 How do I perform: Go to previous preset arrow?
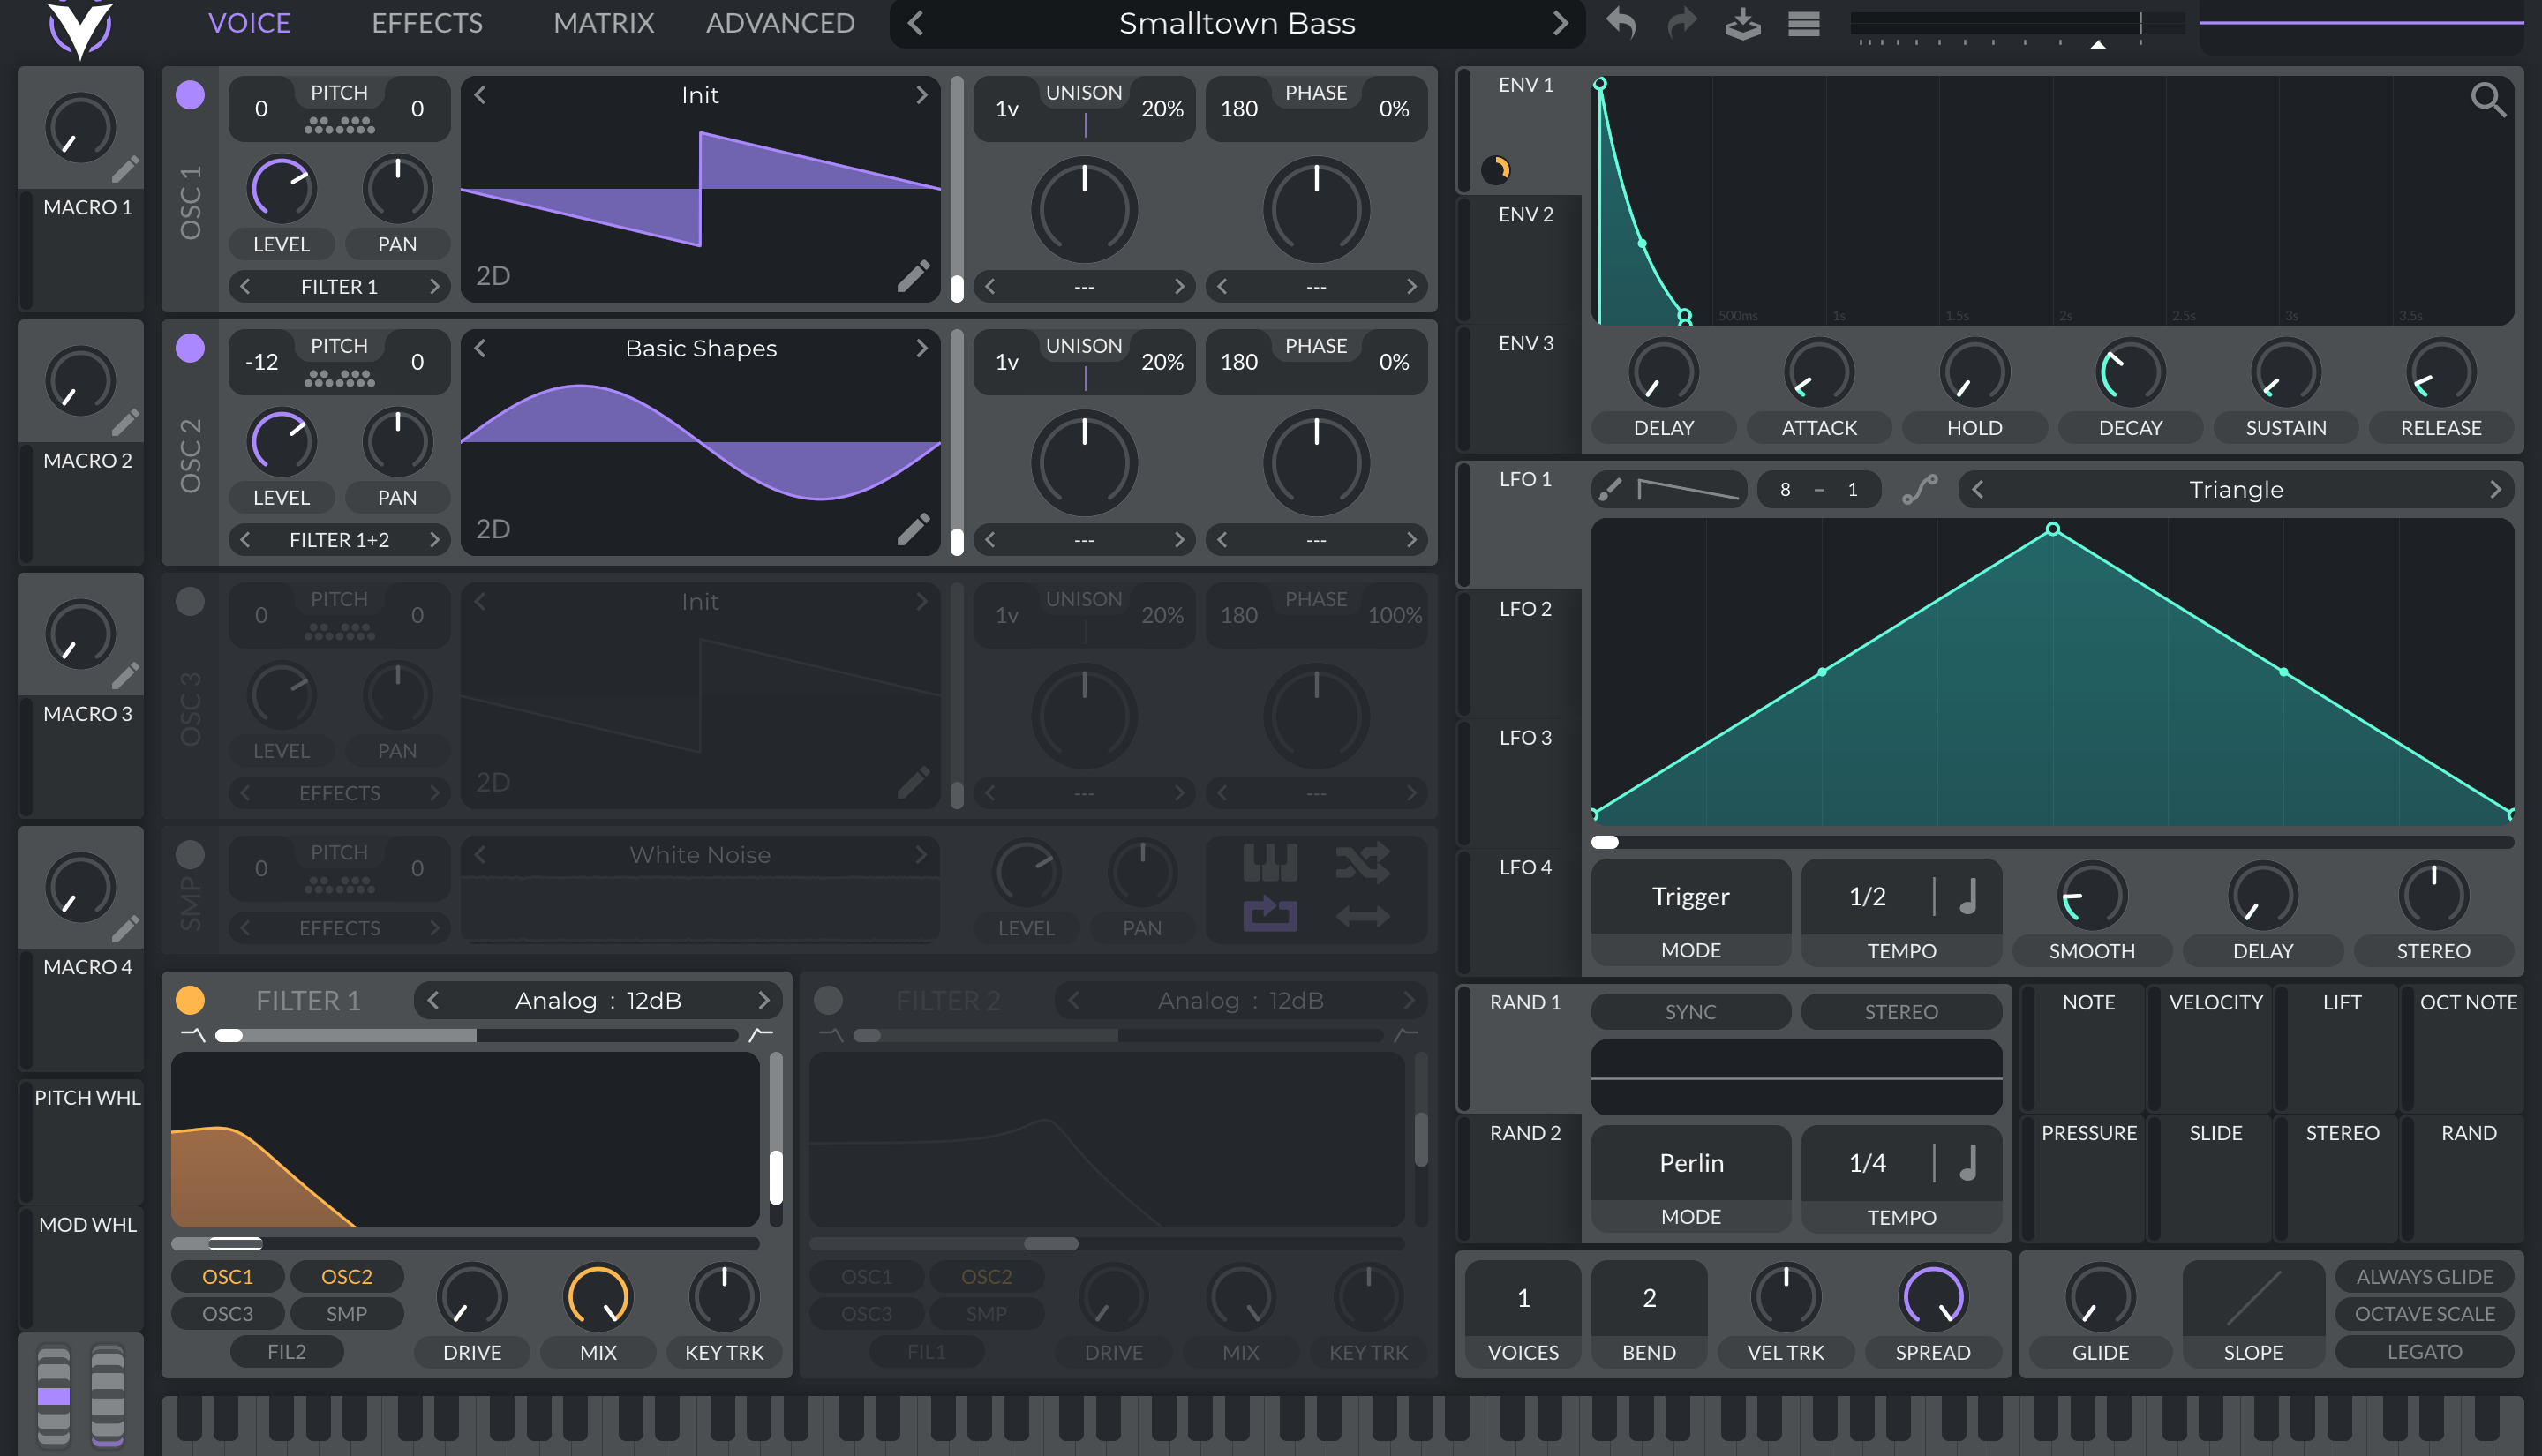(x=916, y=23)
